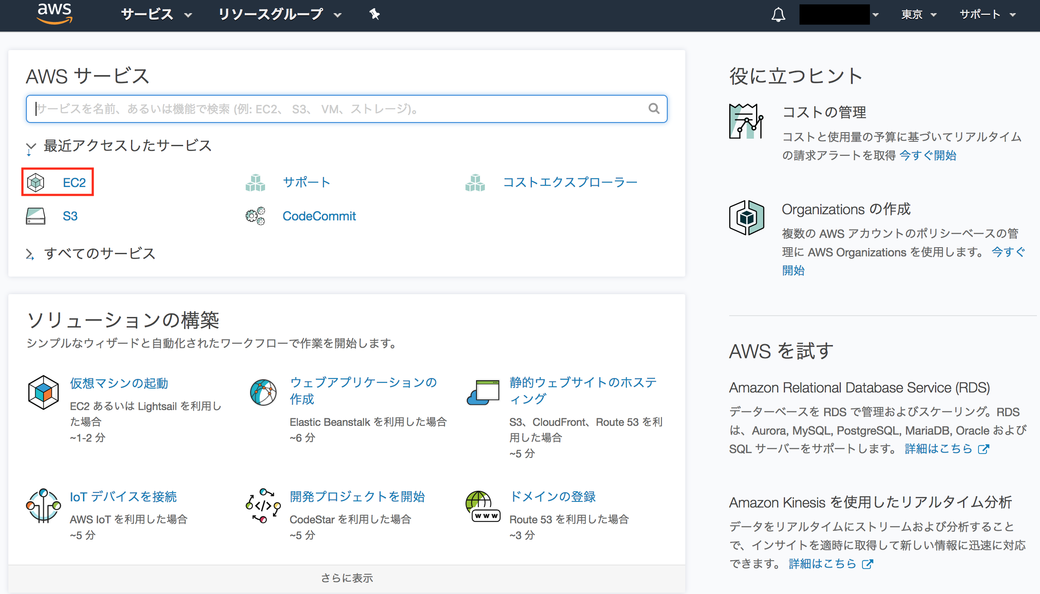Open 開発プロジェクトを開始 link
This screenshot has width=1040, height=594.
click(x=357, y=497)
